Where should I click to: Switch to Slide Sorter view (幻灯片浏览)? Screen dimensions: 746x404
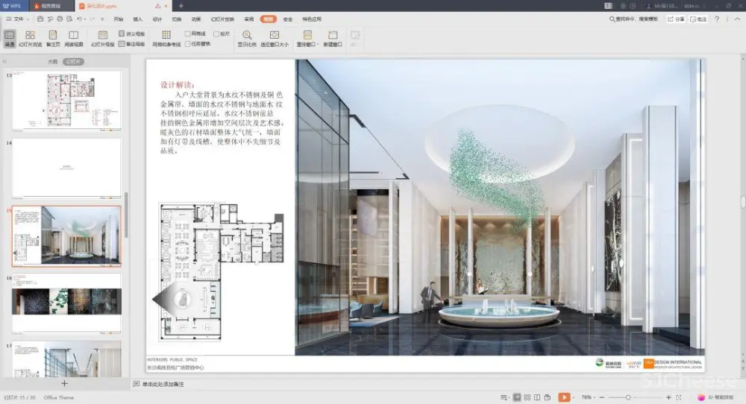coord(30,38)
